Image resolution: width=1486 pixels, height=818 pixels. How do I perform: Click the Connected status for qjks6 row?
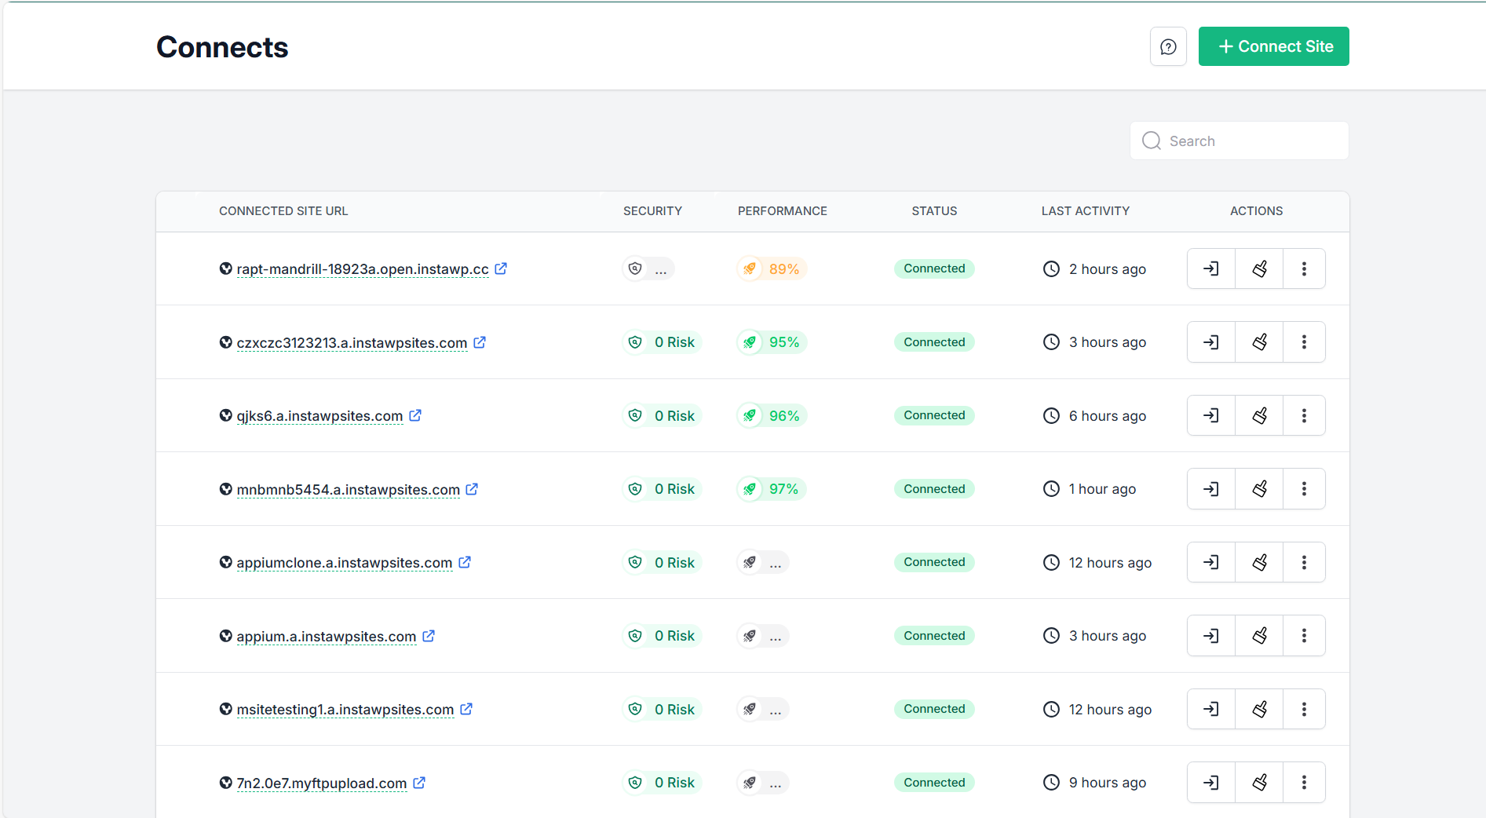click(x=934, y=415)
